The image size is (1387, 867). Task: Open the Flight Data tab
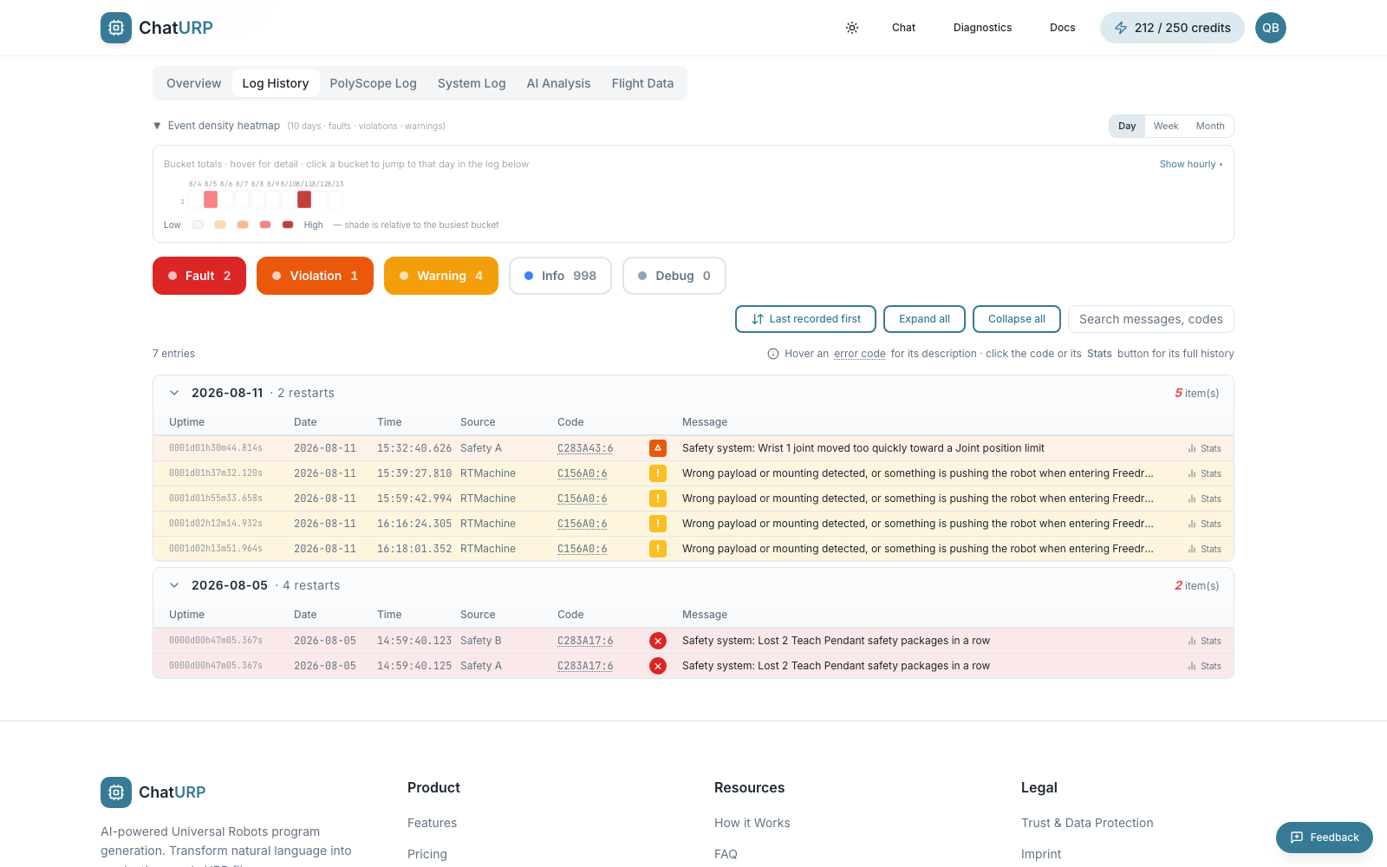(642, 83)
